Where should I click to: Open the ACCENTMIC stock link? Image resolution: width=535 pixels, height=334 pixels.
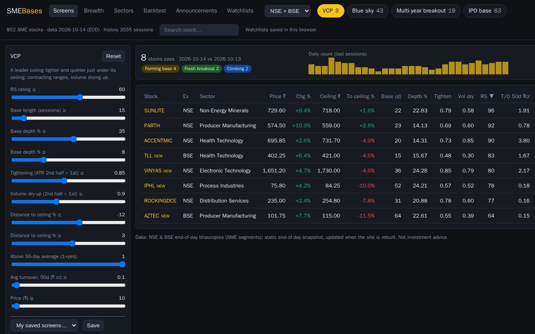pyautogui.click(x=158, y=141)
